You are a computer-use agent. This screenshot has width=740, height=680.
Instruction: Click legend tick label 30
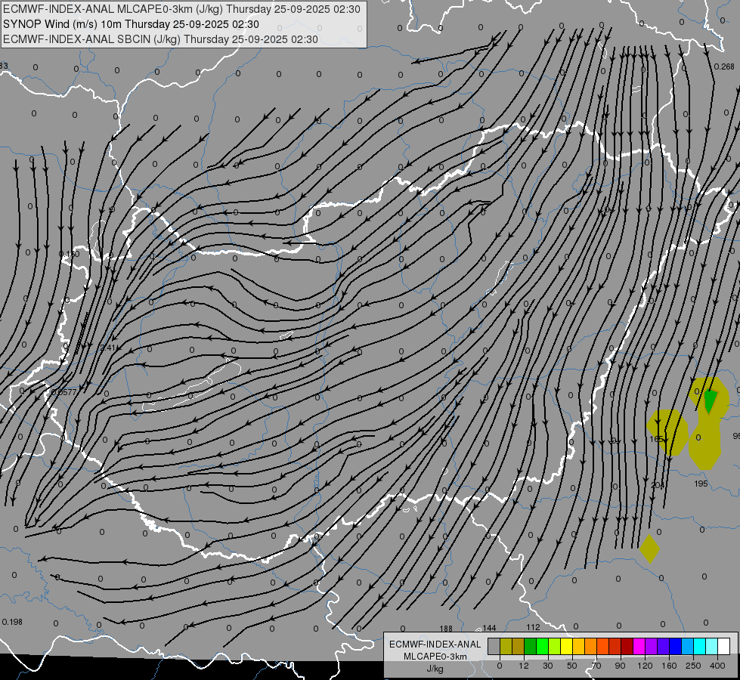pyautogui.click(x=547, y=666)
